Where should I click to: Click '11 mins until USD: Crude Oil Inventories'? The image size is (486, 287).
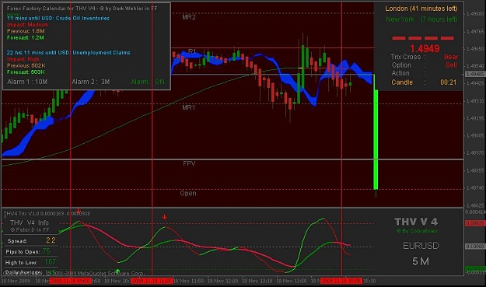pos(58,19)
